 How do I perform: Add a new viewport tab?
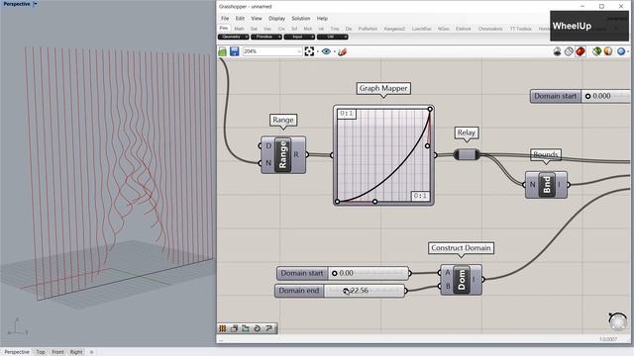pyautogui.click(x=91, y=352)
